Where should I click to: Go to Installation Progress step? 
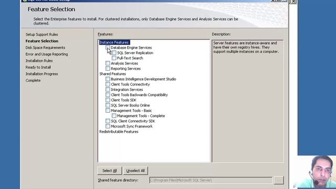pos(42,73)
